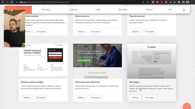195x109 pixels.
Task: Switch to the Блог templates tab
Action: [x=99, y=10]
